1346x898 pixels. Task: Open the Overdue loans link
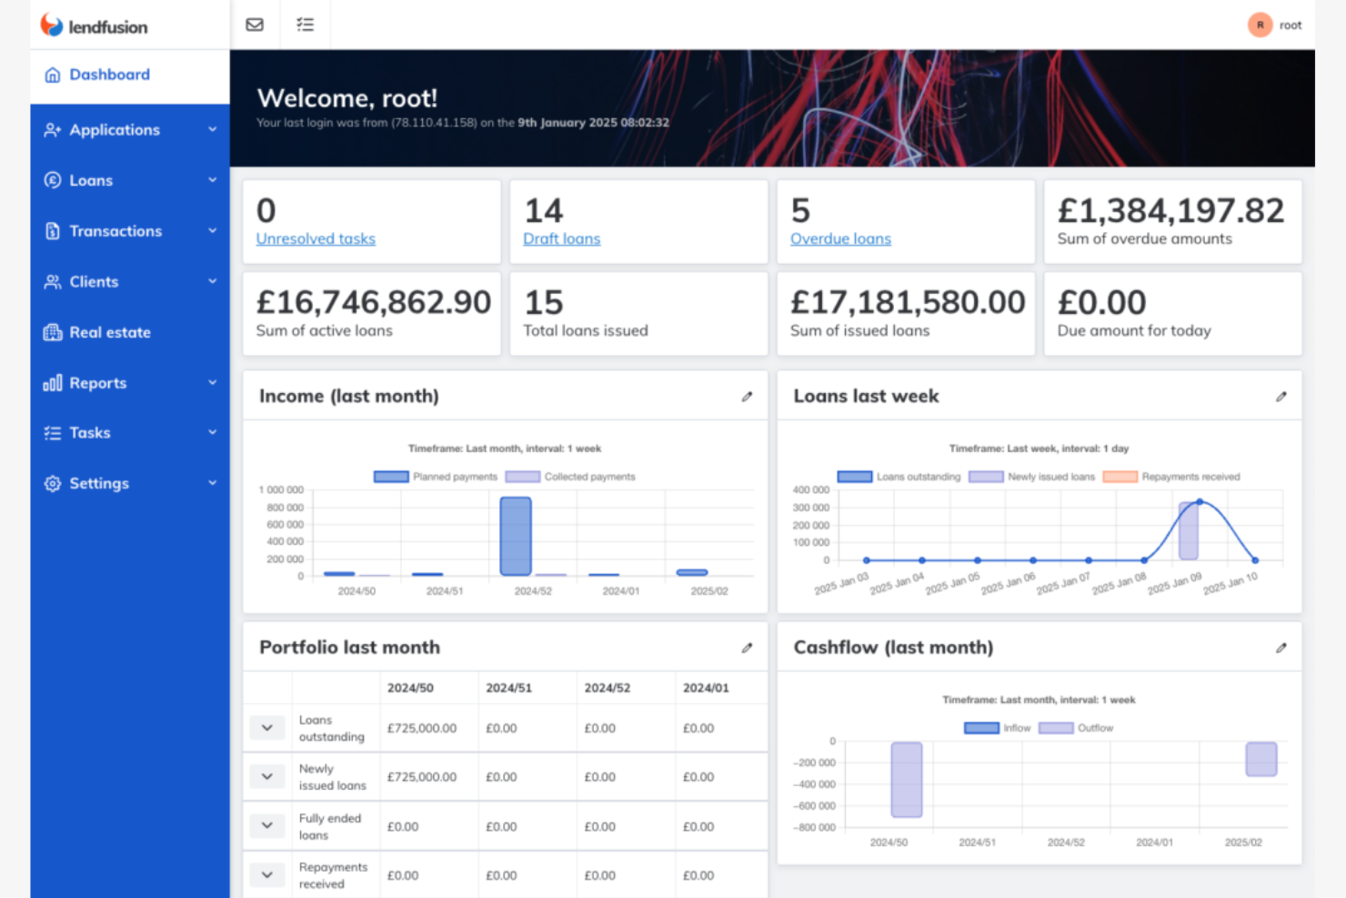click(x=840, y=238)
